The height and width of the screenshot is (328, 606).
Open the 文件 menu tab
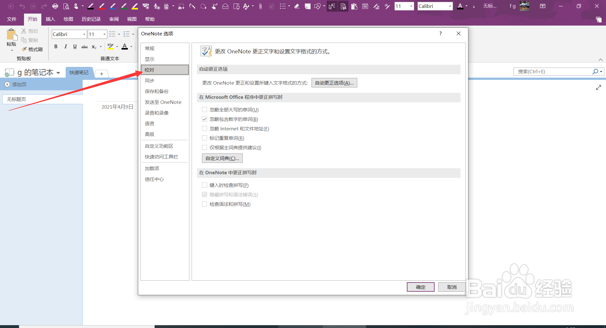click(x=12, y=19)
